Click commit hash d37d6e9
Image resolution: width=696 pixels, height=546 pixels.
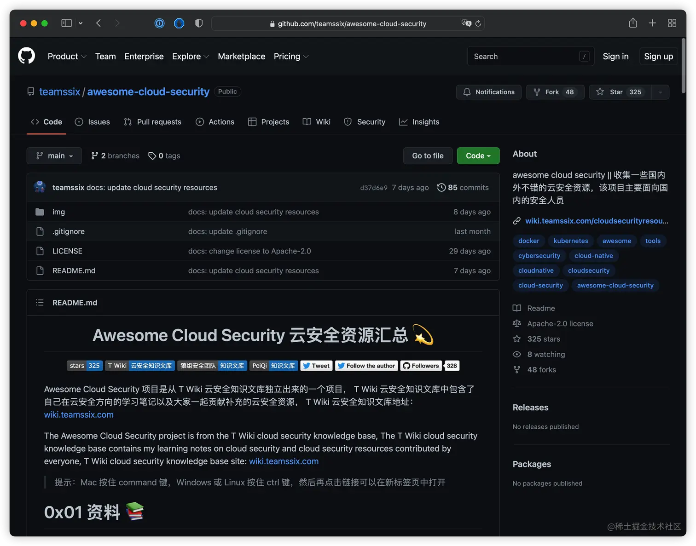tap(374, 188)
